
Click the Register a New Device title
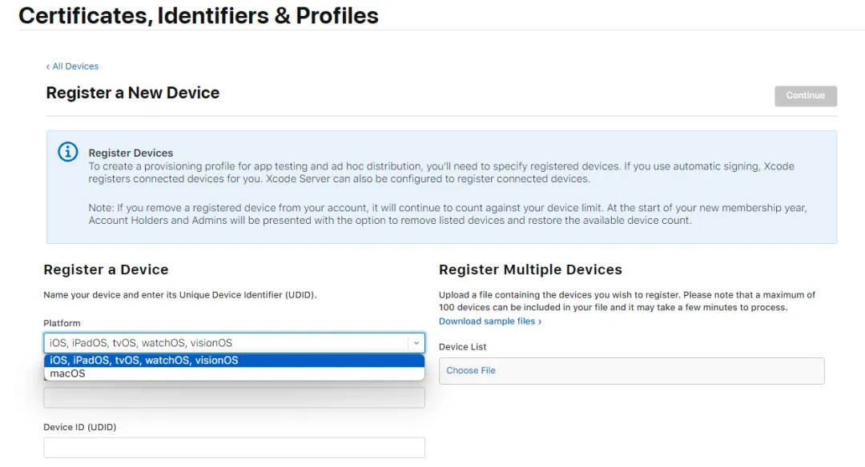(133, 93)
